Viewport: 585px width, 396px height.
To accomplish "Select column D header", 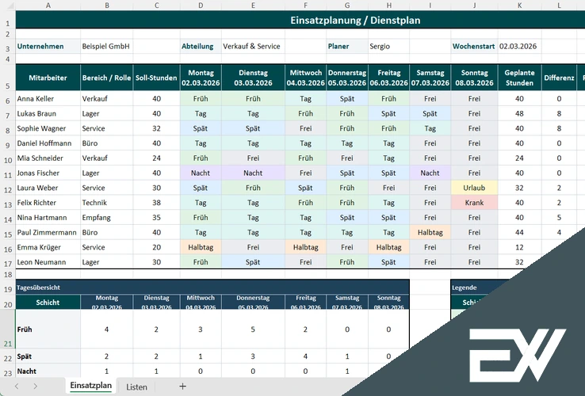I will click(x=201, y=6).
